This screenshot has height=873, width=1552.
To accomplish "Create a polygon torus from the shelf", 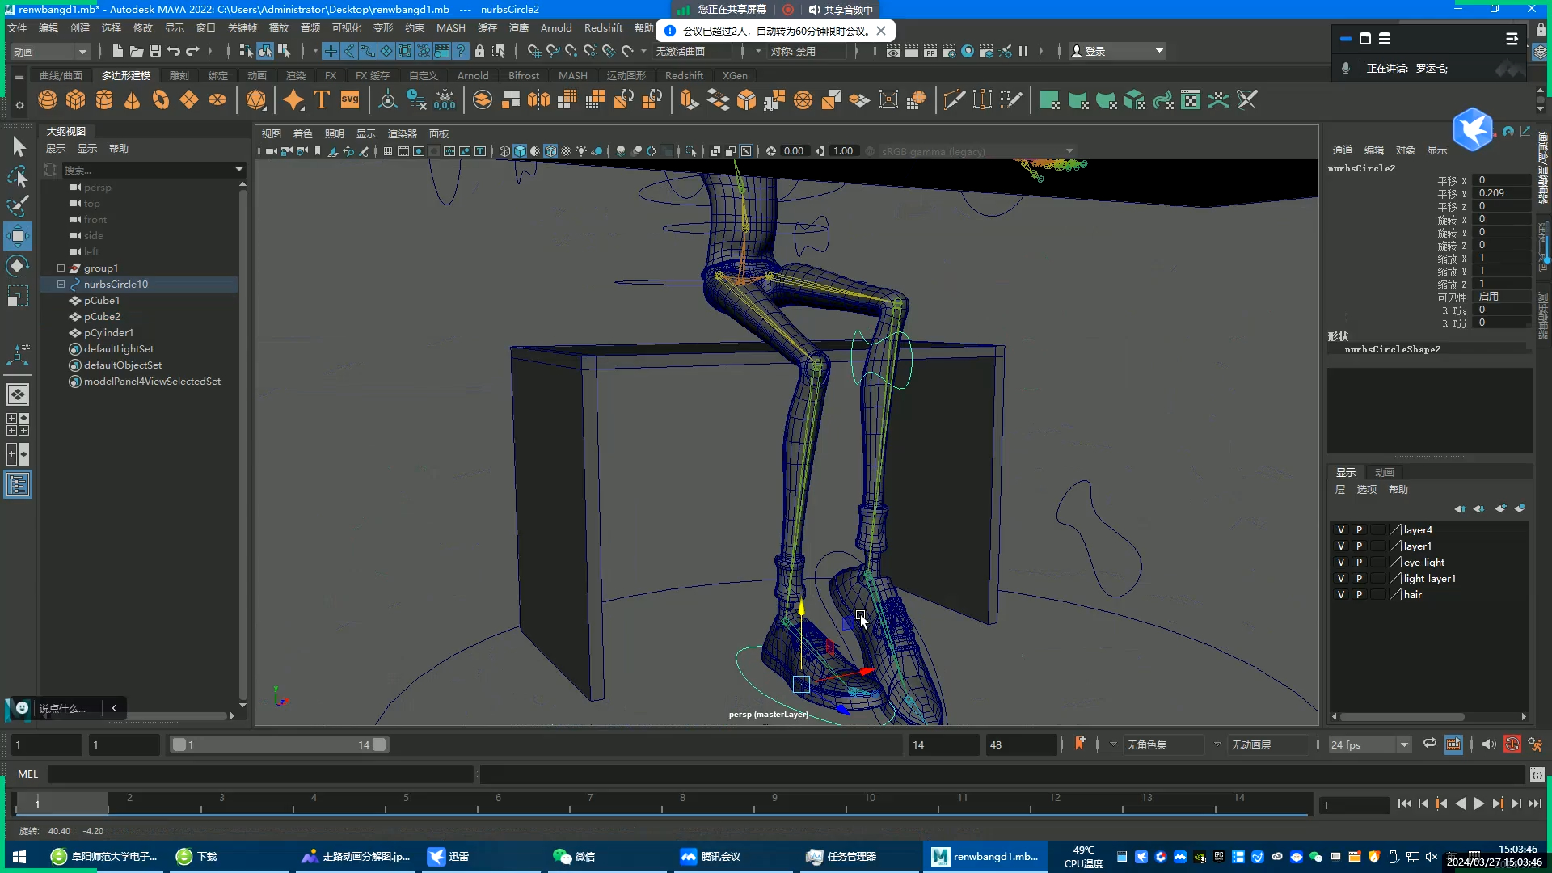I will [161, 99].
